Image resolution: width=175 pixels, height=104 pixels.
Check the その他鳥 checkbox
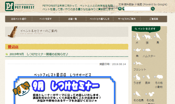pos(134,94)
